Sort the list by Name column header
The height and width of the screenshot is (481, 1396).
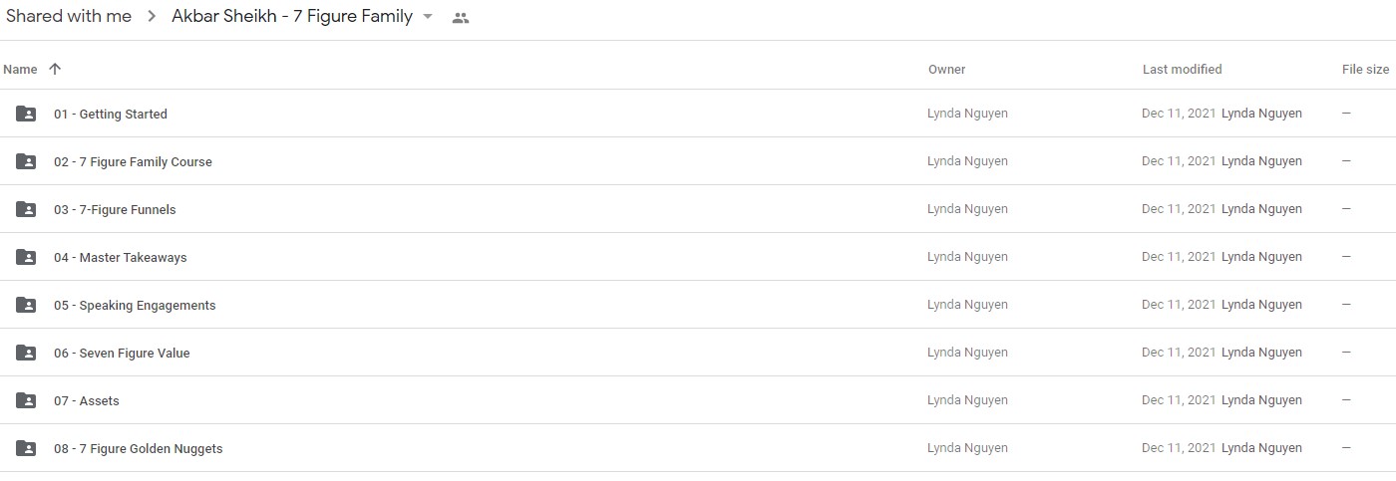(20, 69)
